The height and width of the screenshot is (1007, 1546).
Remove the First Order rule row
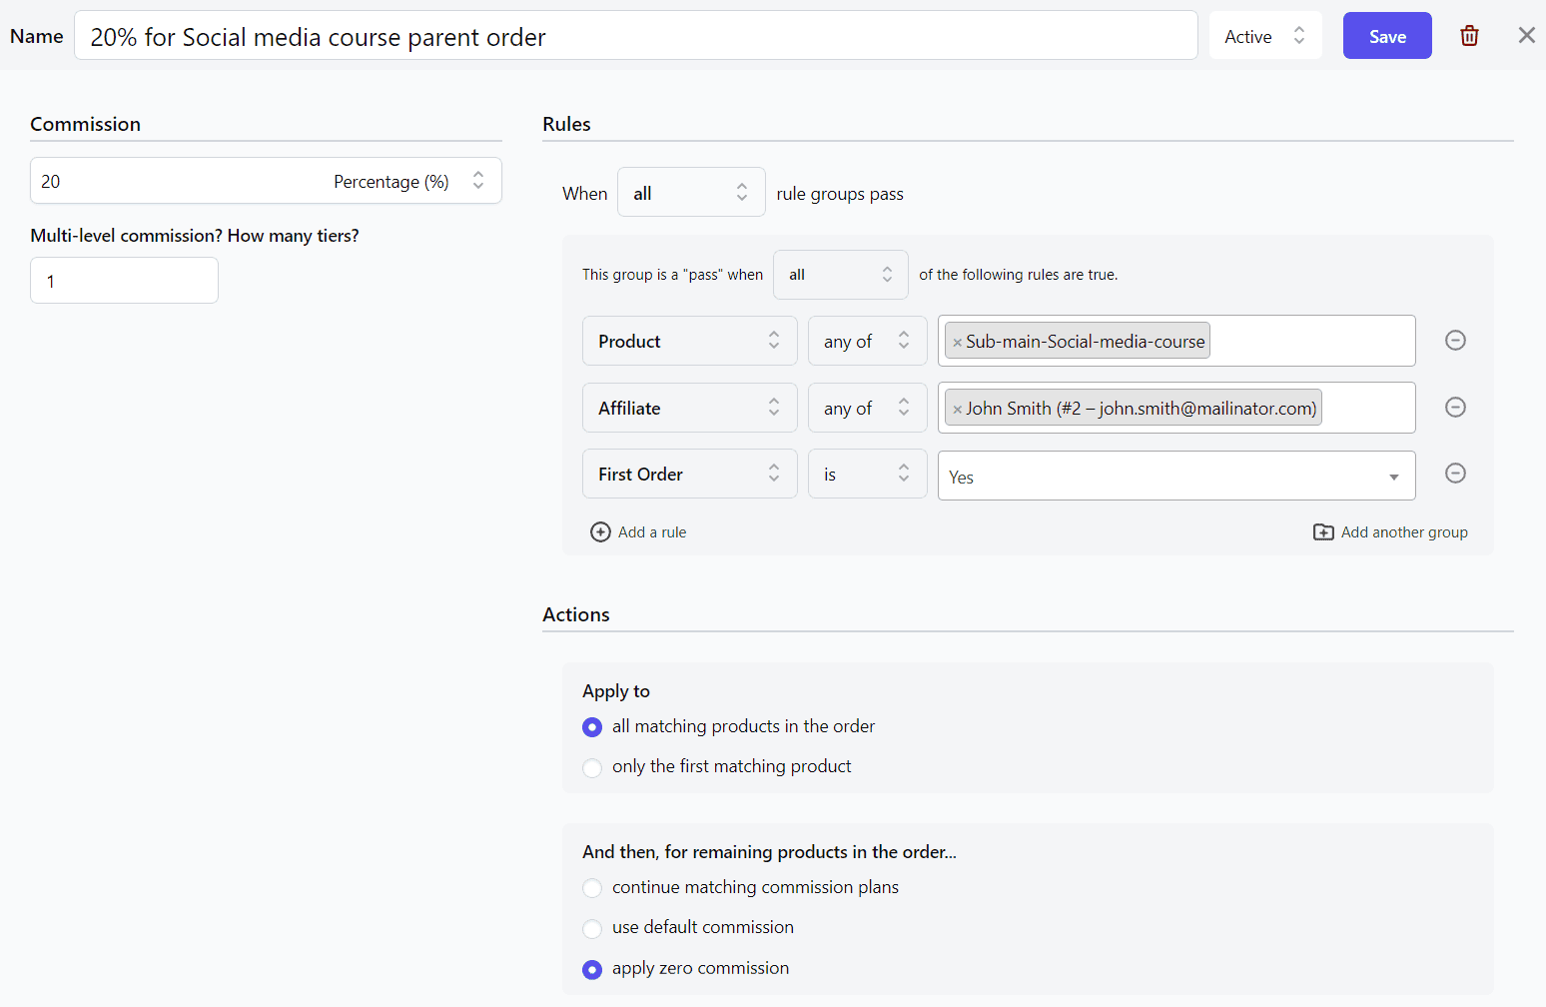click(x=1455, y=474)
